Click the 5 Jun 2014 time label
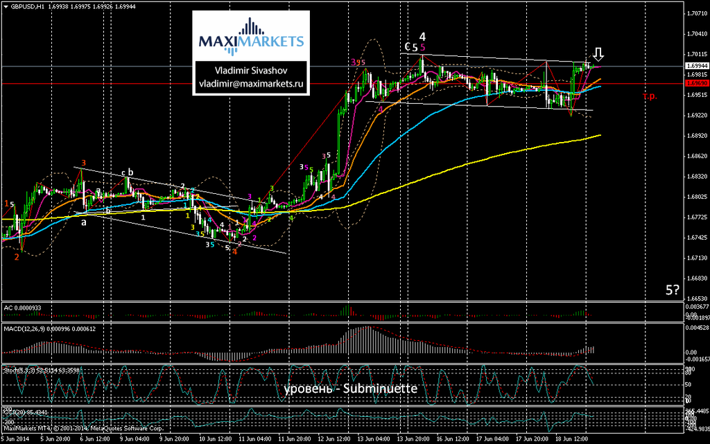 [x=15, y=438]
